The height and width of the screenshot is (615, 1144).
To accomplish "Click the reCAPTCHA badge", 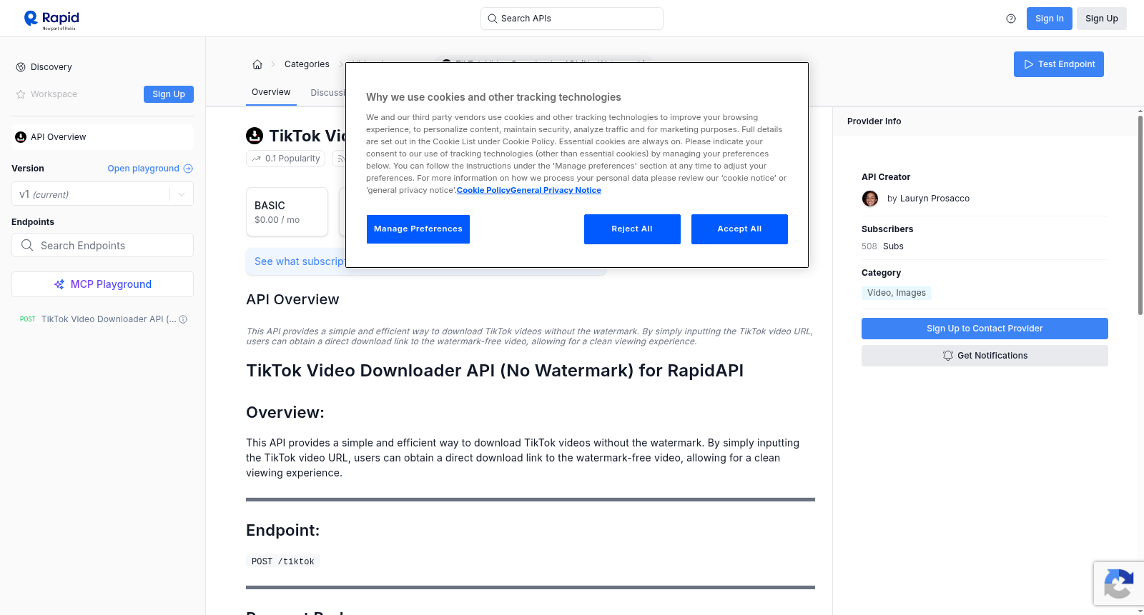I will coord(1119,584).
